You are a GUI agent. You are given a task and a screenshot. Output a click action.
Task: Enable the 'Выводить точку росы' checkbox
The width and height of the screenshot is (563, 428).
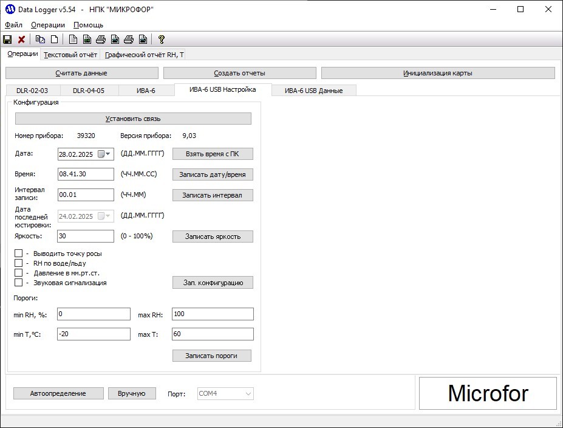pos(18,254)
